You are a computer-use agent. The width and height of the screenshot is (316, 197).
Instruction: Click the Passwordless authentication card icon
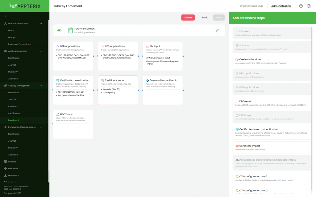(x=147, y=80)
